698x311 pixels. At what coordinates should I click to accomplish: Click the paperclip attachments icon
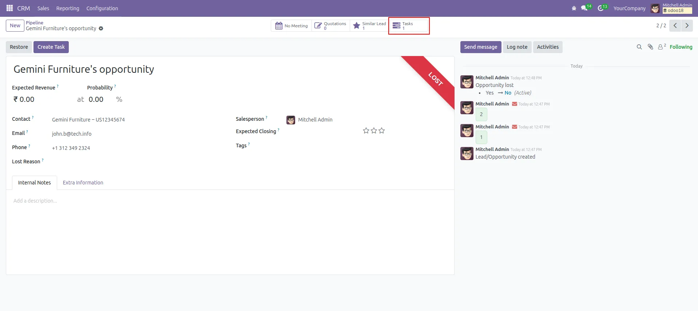click(650, 47)
